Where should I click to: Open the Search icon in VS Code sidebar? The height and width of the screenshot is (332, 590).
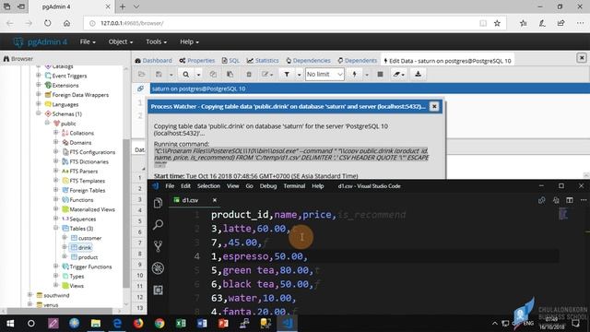pyautogui.click(x=158, y=225)
